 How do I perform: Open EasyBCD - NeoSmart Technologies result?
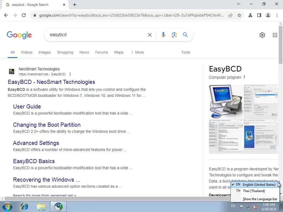click(x=51, y=82)
